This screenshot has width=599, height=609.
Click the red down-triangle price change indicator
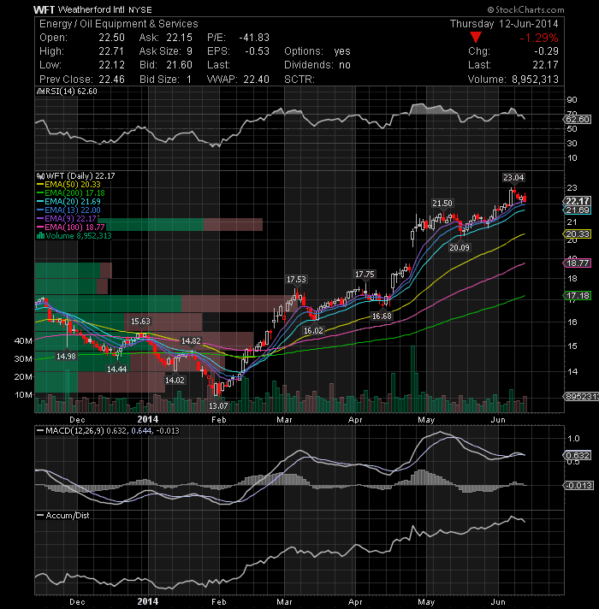476,38
